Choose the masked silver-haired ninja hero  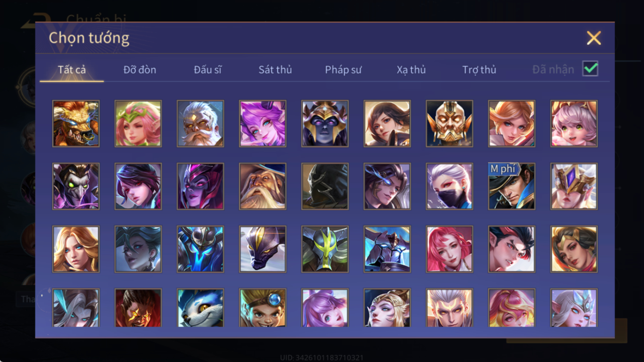pyautogui.click(x=449, y=187)
